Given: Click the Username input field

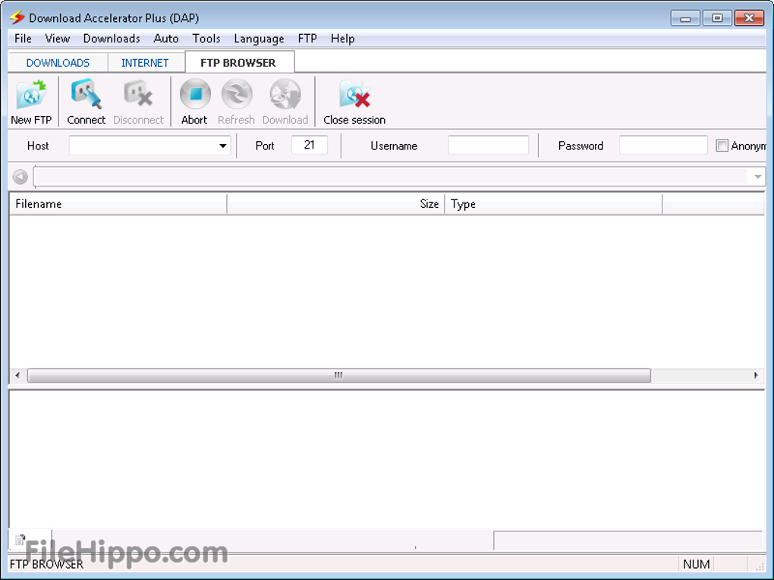Looking at the screenshot, I should click(488, 146).
